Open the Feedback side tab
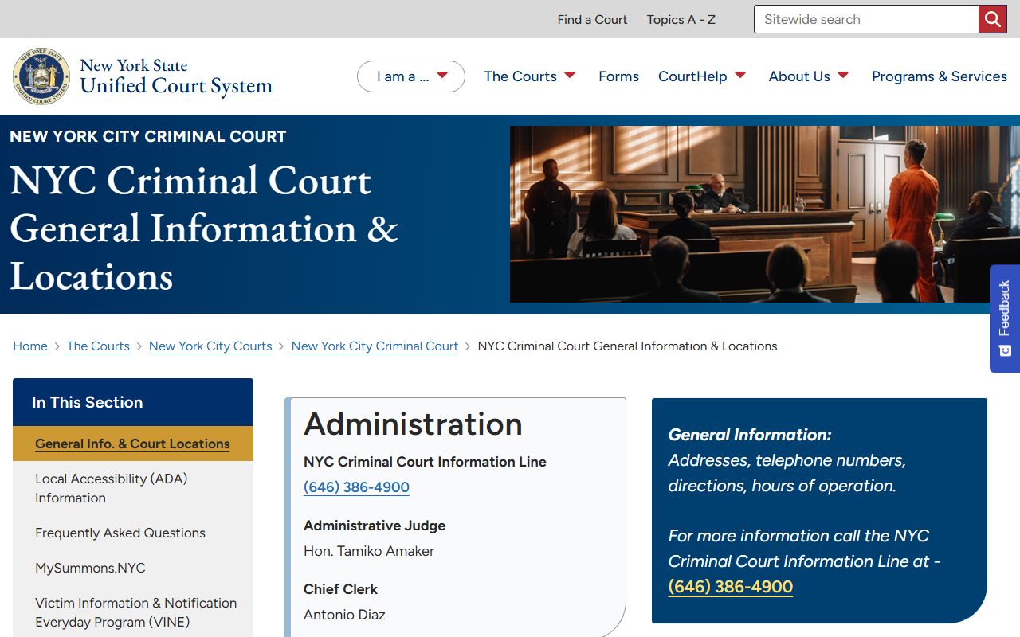 [1005, 318]
